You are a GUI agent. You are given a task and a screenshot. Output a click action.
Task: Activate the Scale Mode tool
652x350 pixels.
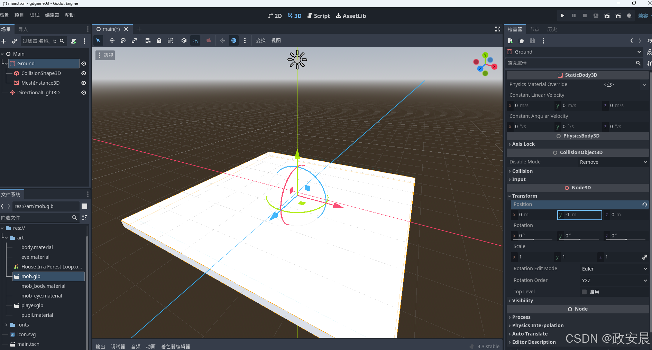click(x=134, y=40)
